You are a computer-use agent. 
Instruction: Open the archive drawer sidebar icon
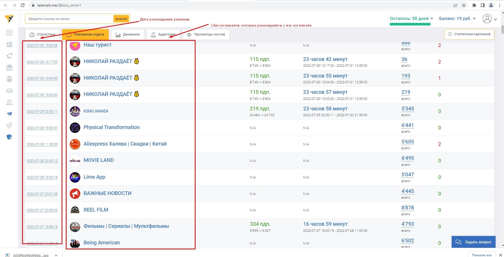coord(9,68)
